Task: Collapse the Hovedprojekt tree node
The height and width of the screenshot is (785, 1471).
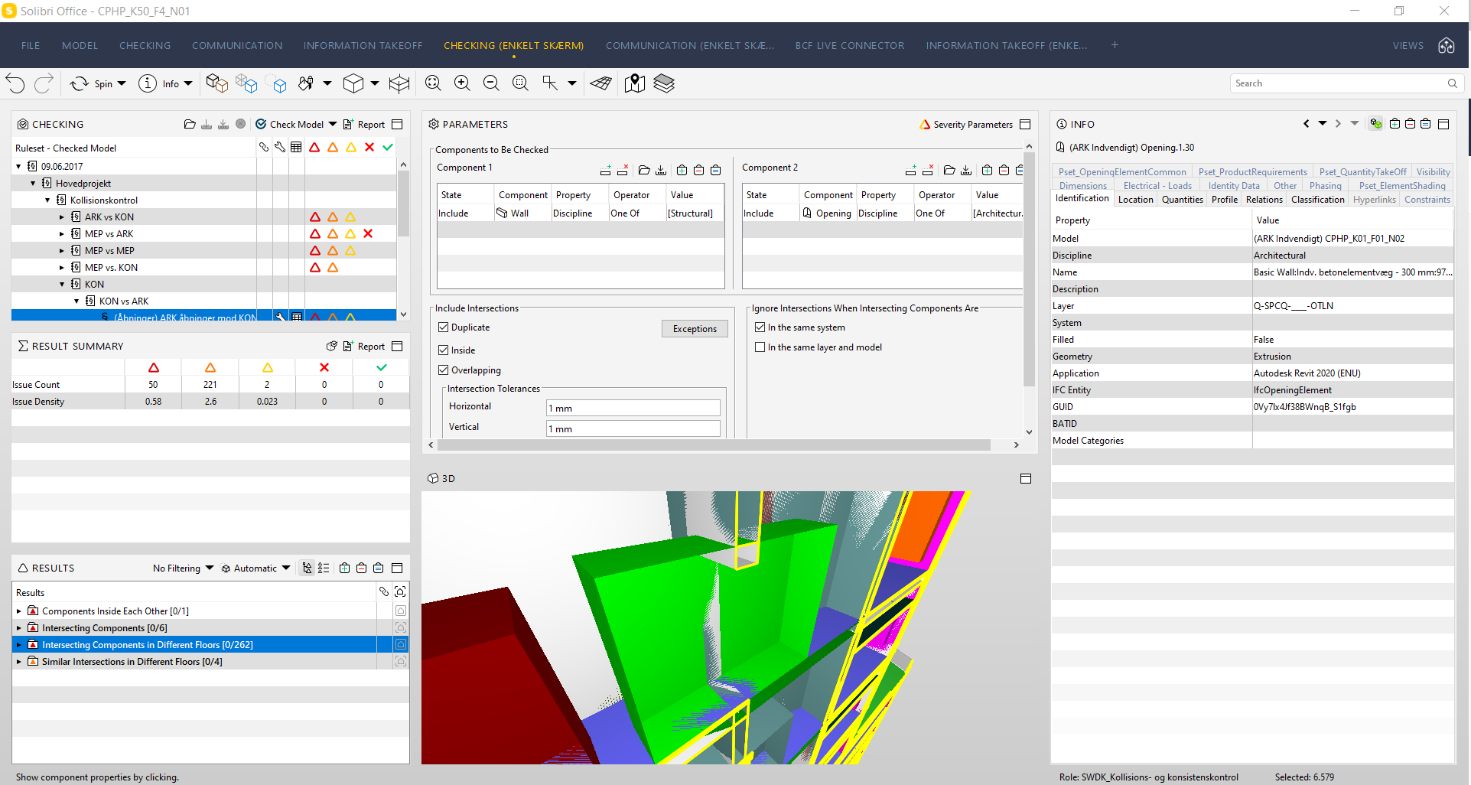Action: [33, 184]
